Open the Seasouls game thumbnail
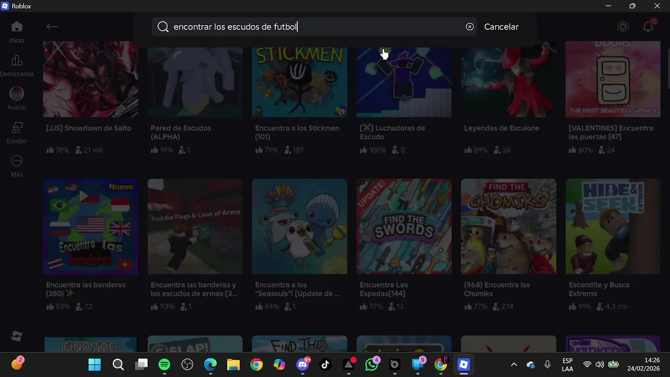Screen dimensions: 670x377 (299, 226)
